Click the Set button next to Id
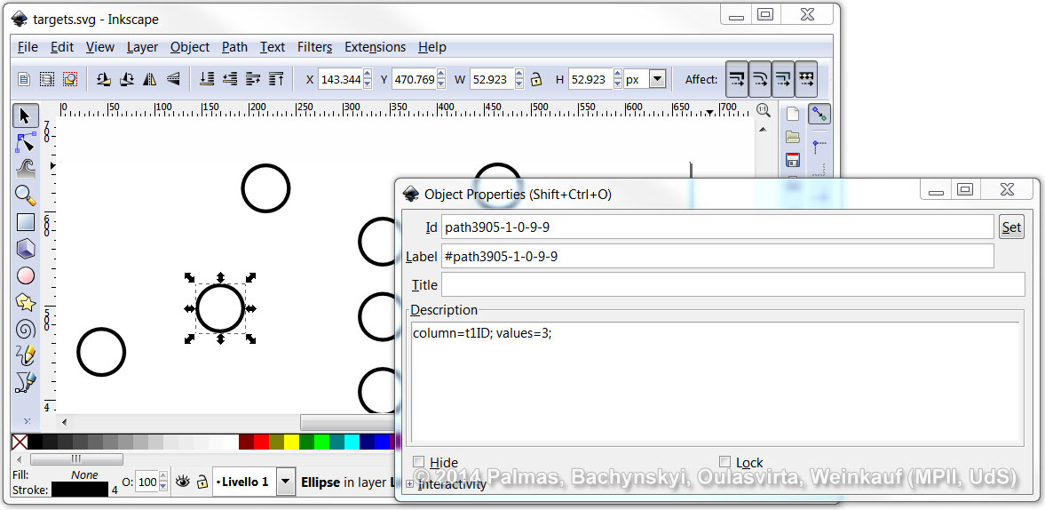1045x510 pixels. point(1011,227)
